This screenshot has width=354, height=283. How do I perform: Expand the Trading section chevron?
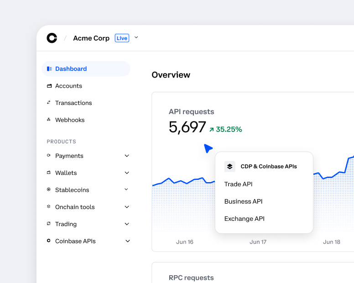coord(127,224)
